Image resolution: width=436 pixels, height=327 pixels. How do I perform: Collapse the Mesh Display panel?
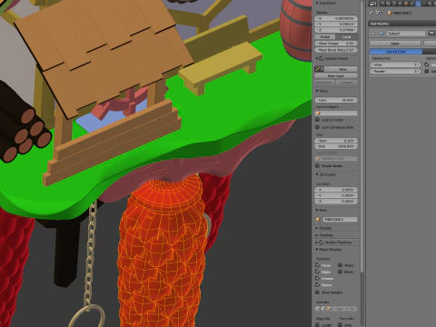[317, 250]
